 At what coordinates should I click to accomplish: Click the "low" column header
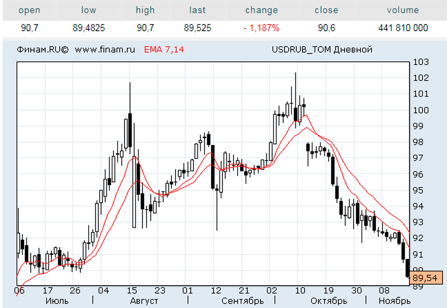(89, 10)
